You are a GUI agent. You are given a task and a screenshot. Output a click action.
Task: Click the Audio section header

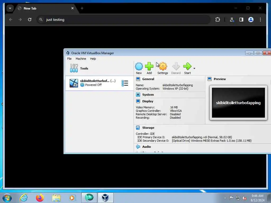[x=147, y=147]
